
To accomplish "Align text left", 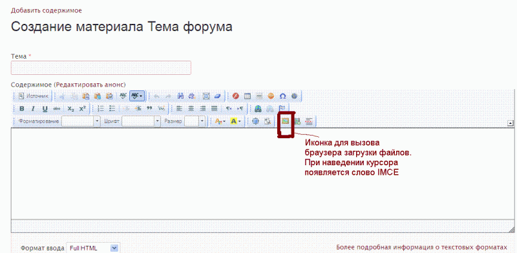I will pos(179,108).
